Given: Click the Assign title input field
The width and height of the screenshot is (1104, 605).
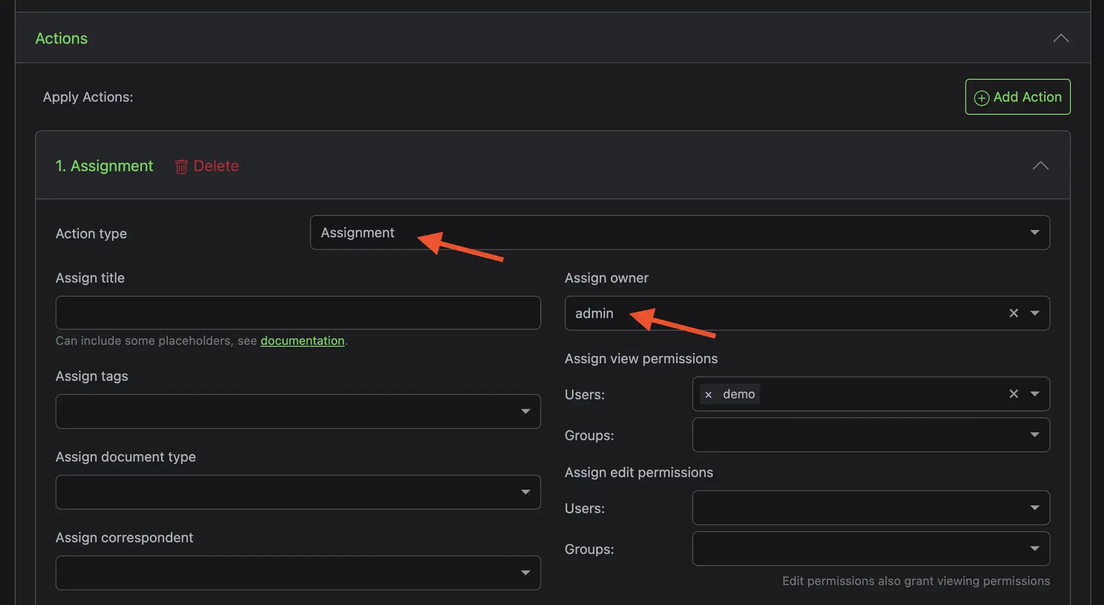Looking at the screenshot, I should pos(297,312).
